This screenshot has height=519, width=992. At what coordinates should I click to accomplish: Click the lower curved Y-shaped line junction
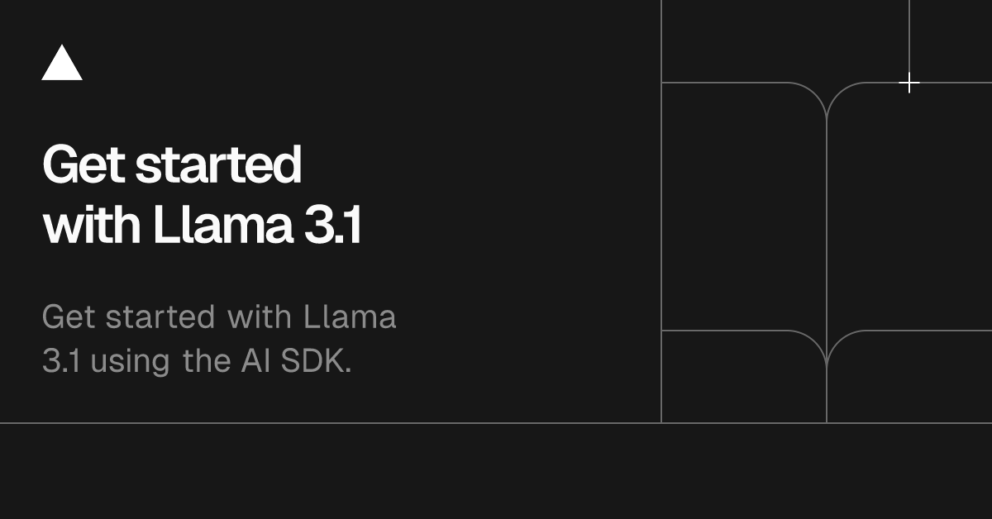click(x=827, y=349)
